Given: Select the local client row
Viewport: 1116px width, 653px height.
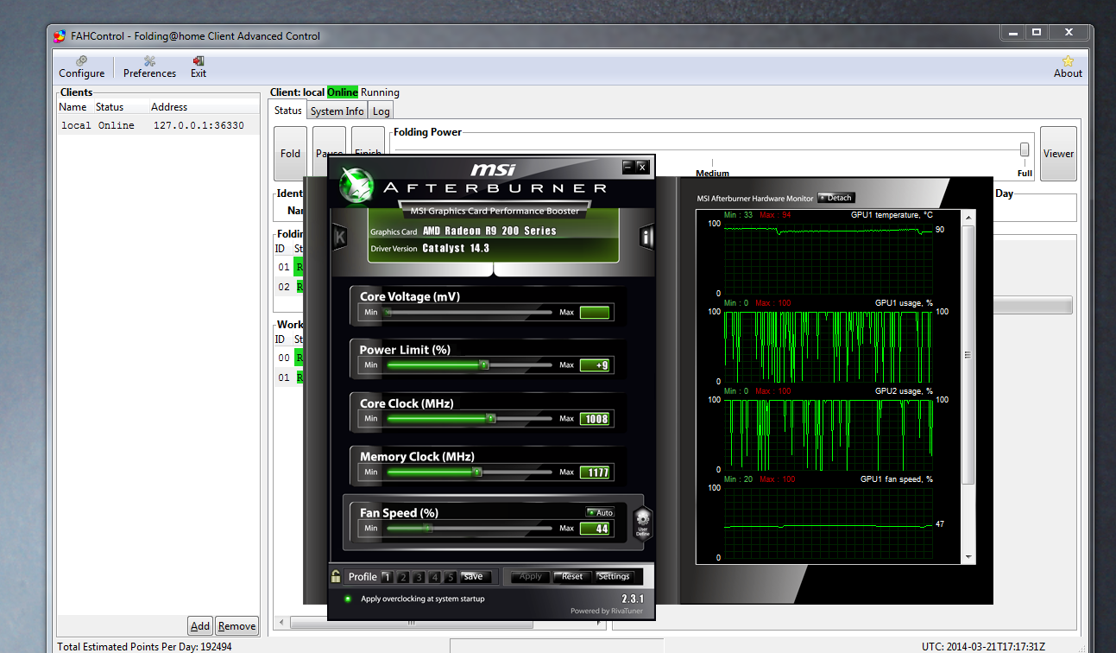Looking at the screenshot, I should click(158, 125).
